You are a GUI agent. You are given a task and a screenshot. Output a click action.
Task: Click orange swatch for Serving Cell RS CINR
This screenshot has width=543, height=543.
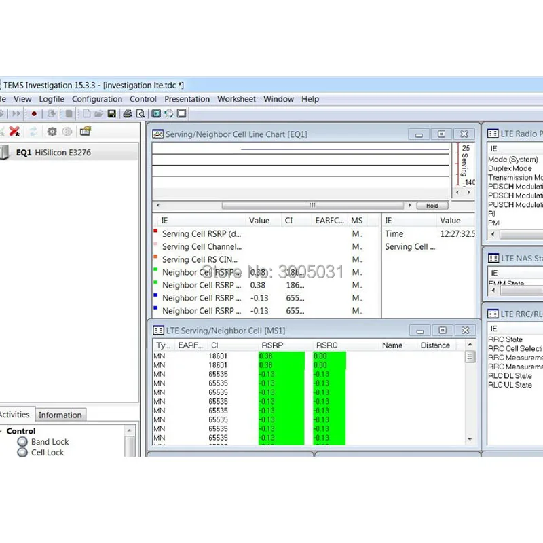coord(155,257)
